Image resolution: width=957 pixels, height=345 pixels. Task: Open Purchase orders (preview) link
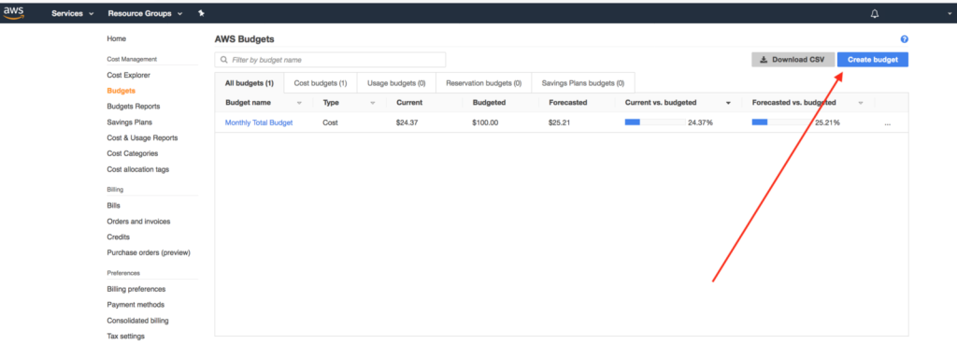coord(149,252)
